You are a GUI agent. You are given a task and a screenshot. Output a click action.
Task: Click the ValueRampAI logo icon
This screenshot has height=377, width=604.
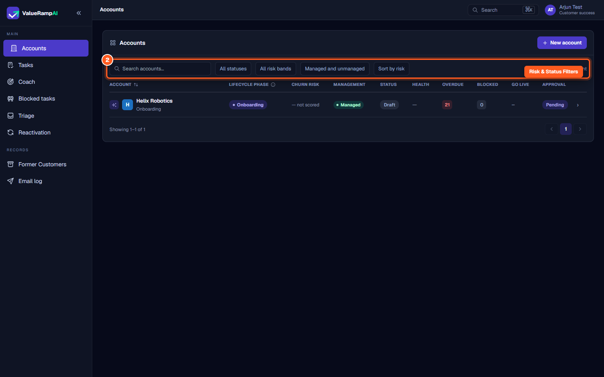point(13,13)
